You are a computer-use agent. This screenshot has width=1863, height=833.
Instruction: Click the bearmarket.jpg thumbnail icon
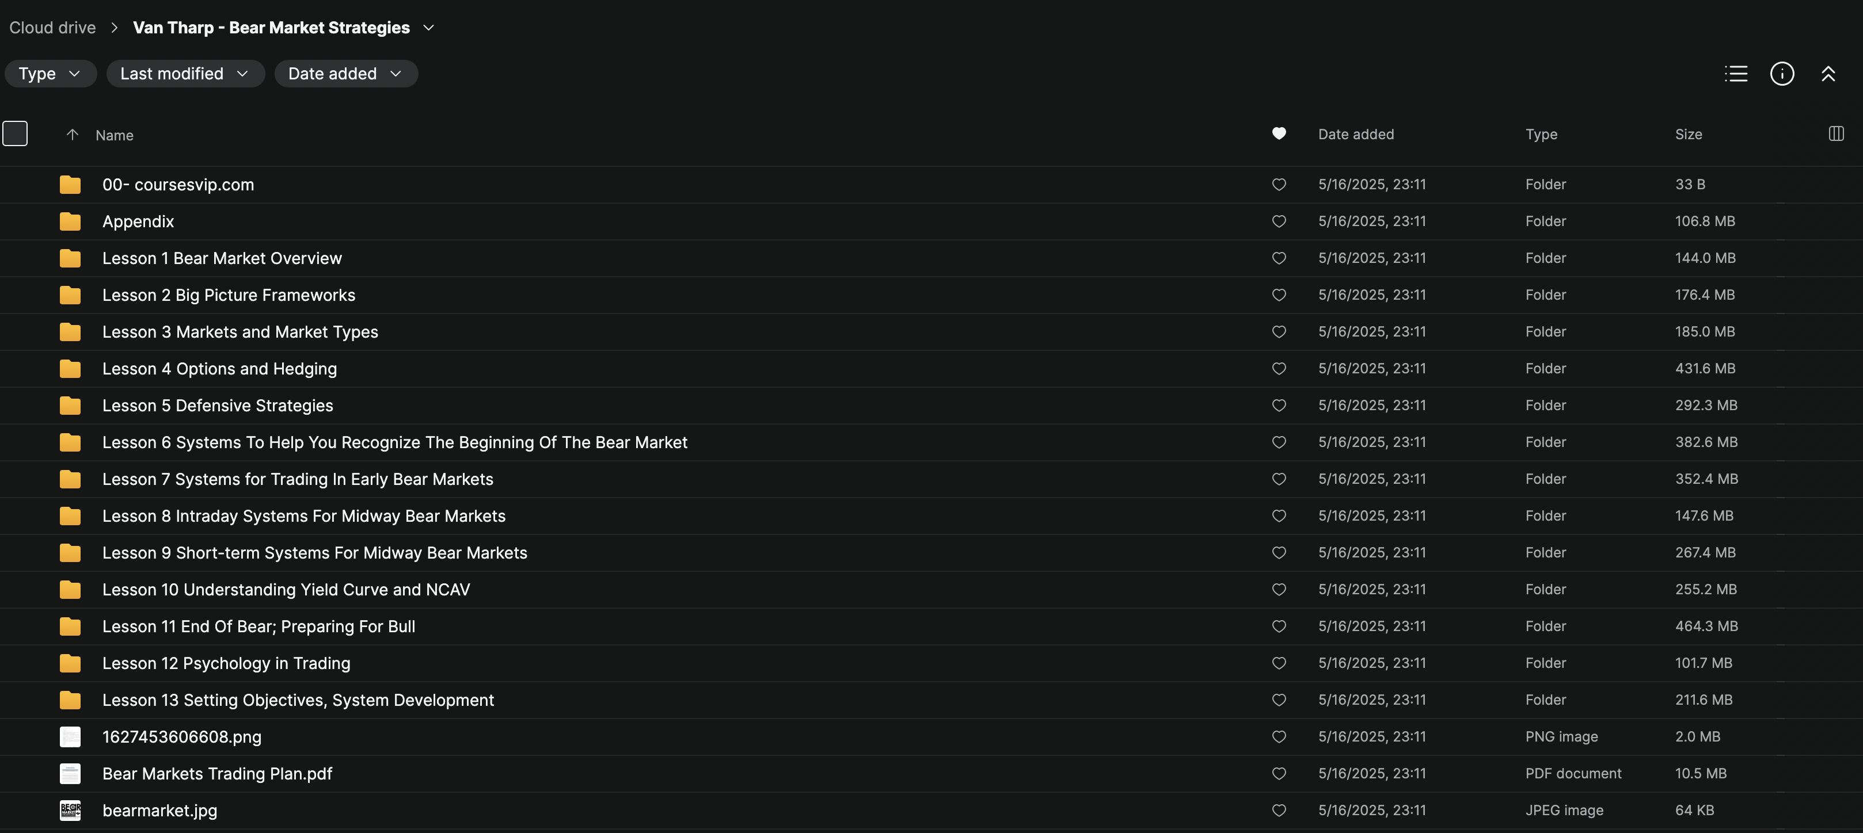click(70, 810)
